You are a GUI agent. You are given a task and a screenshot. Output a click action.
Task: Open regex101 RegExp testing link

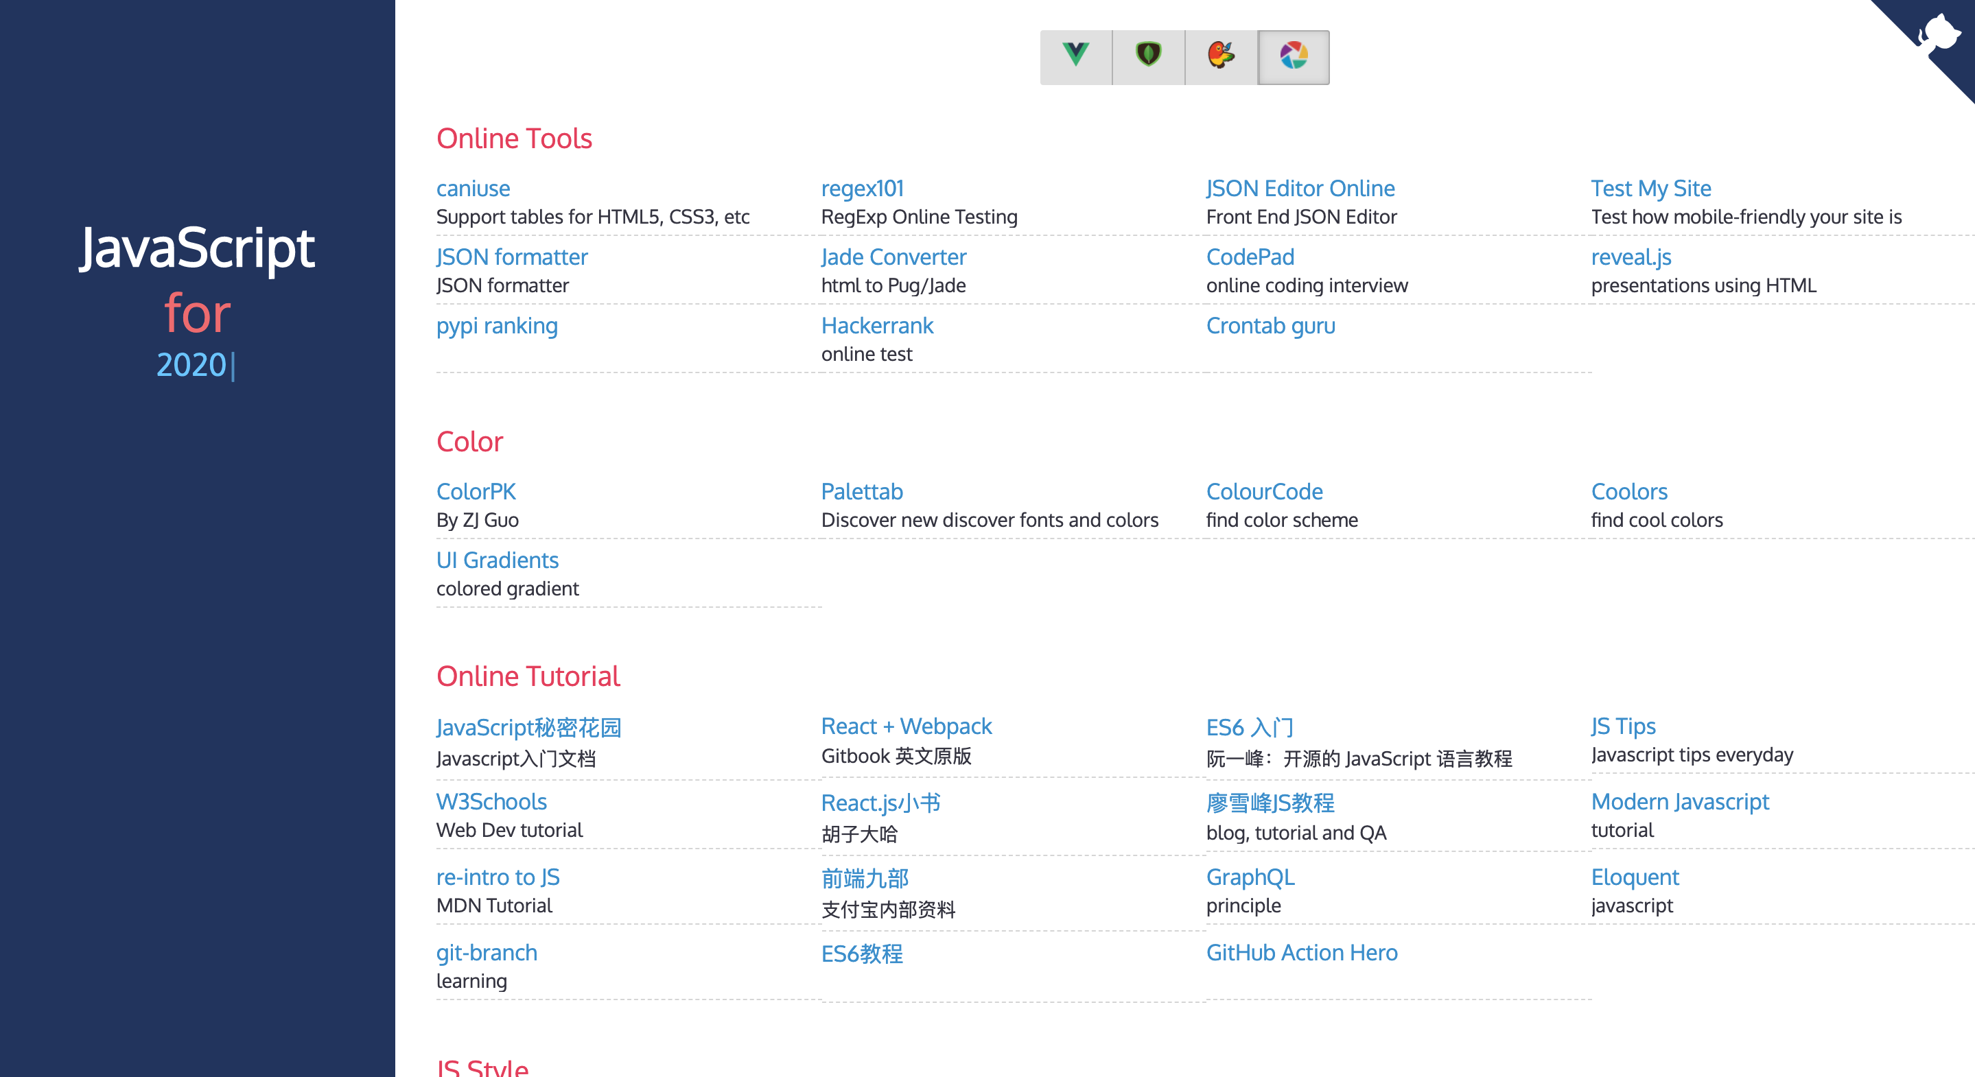[x=862, y=189]
